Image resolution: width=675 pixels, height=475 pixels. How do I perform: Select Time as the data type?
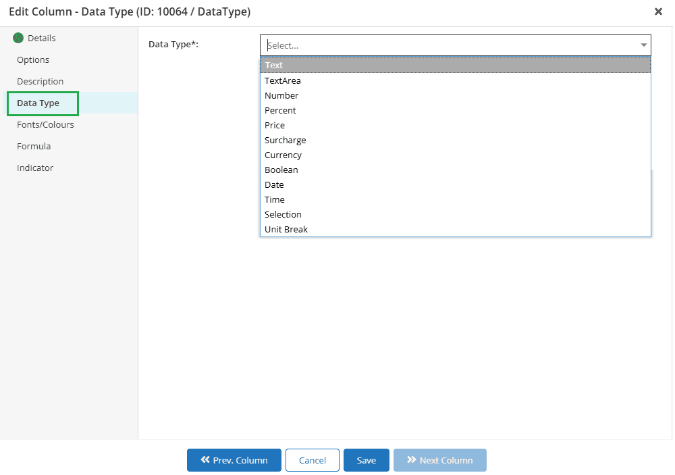[x=456, y=199]
